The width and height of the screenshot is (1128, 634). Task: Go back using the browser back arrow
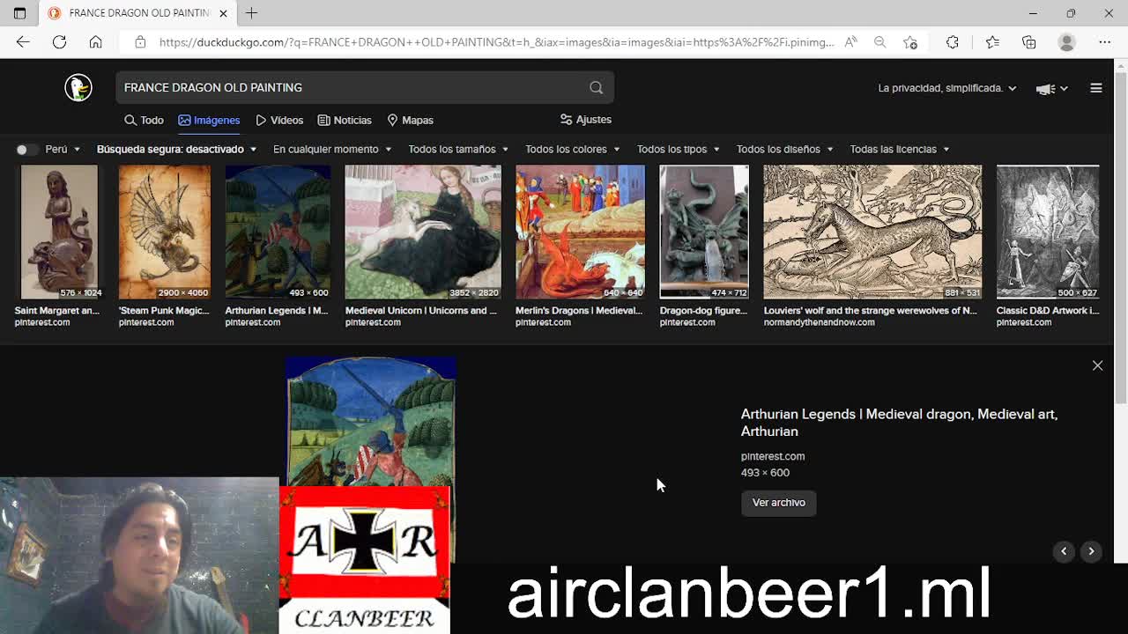(23, 42)
